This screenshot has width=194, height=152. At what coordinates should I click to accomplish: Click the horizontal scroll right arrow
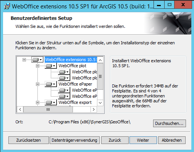[x=94, y=109]
